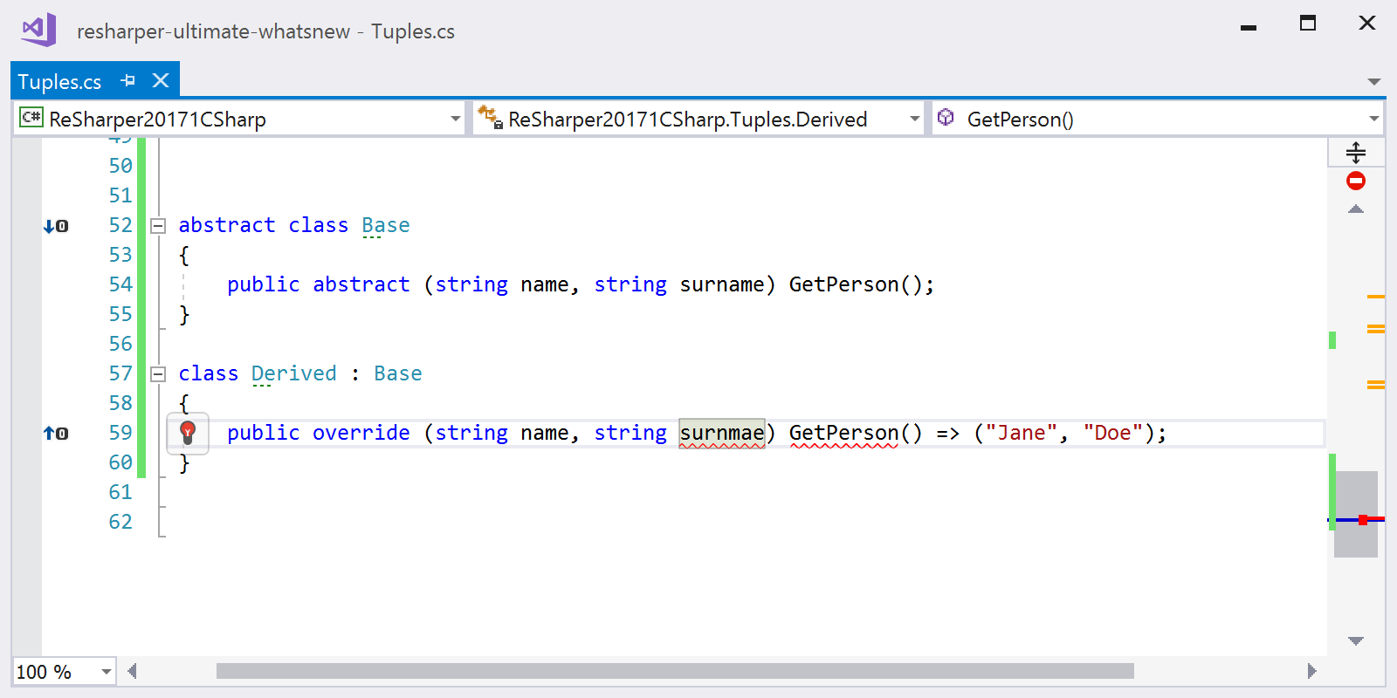Click the vertical scrollbar gray viewport thumb
Image resolution: width=1397 pixels, height=698 pixels.
(1356, 514)
